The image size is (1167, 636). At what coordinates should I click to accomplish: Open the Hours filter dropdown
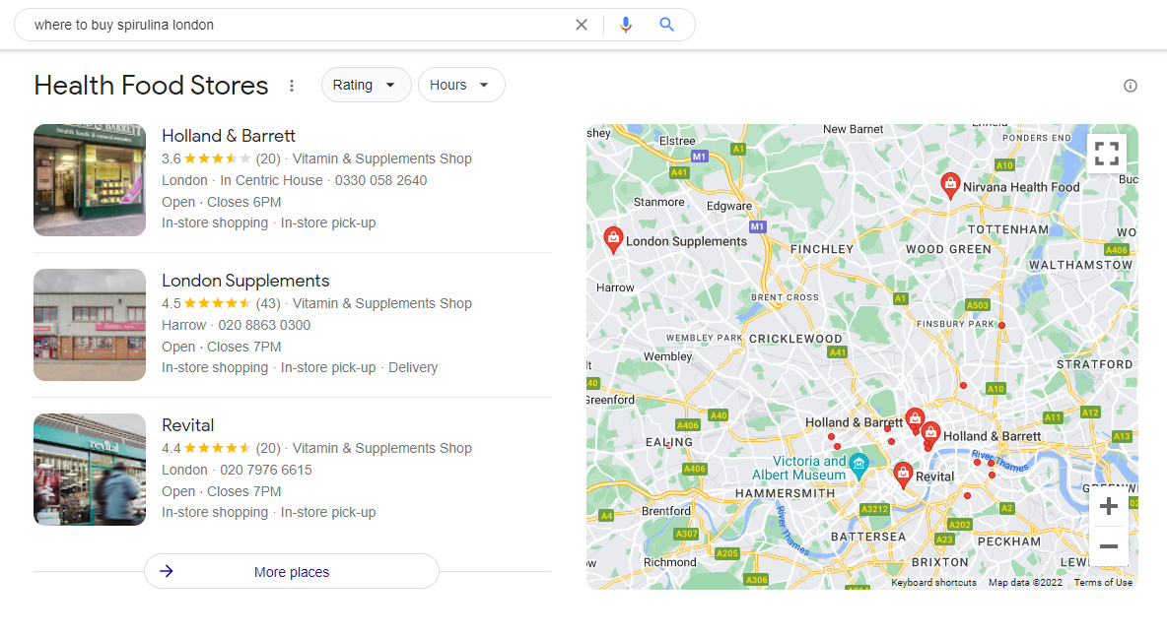pos(461,85)
